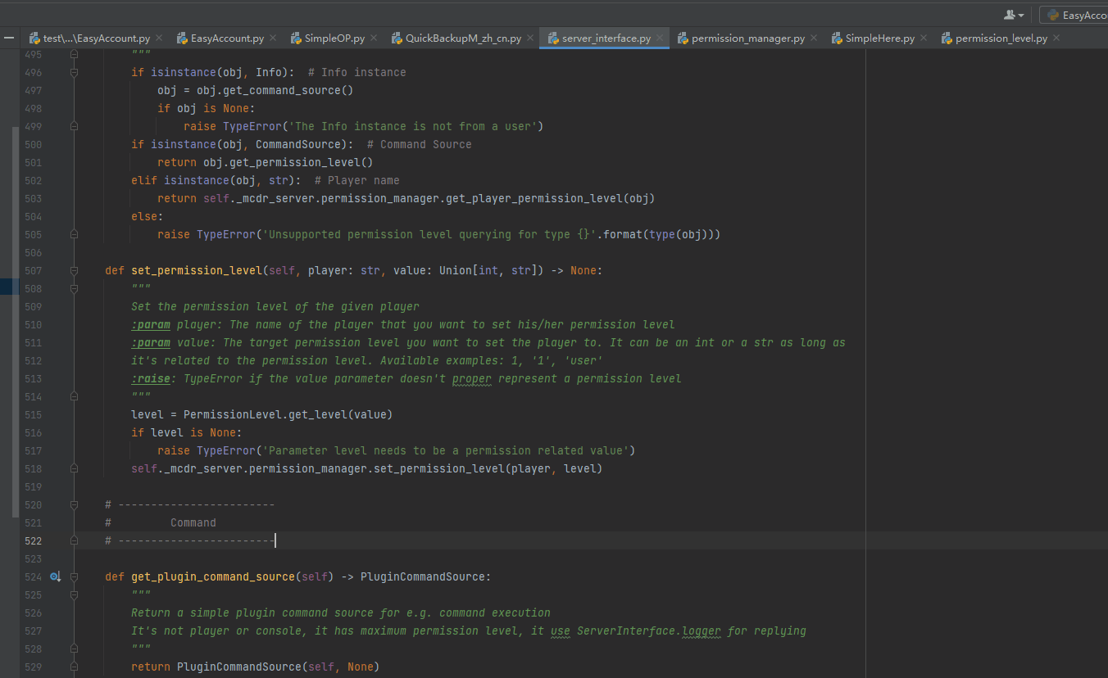Viewport: 1108px width, 678px height.
Task: Click line number 515 in the gutter
Action: (33, 414)
